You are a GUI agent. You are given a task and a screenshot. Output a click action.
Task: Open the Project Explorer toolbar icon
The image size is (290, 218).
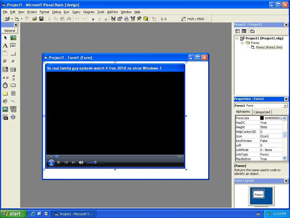pyautogui.click(x=113, y=19)
